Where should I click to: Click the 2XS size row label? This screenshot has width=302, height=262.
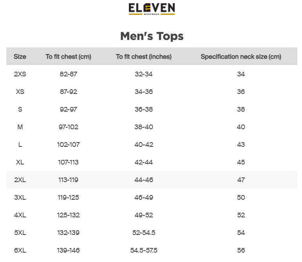(x=20, y=74)
